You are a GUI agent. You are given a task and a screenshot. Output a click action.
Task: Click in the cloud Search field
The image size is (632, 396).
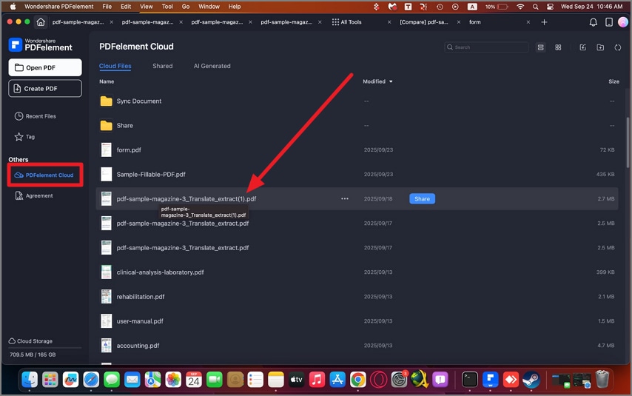tap(486, 47)
